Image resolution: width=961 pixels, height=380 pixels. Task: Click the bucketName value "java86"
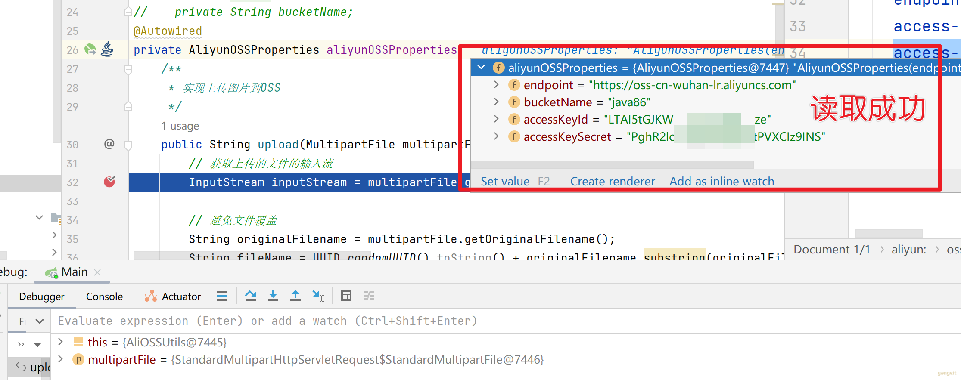(629, 102)
